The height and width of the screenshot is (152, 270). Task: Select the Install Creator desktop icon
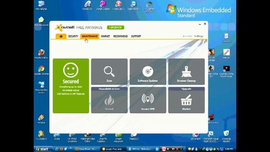click(x=103, y=5)
